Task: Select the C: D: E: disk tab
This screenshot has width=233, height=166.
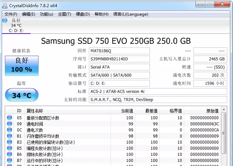Action: pos(16,31)
